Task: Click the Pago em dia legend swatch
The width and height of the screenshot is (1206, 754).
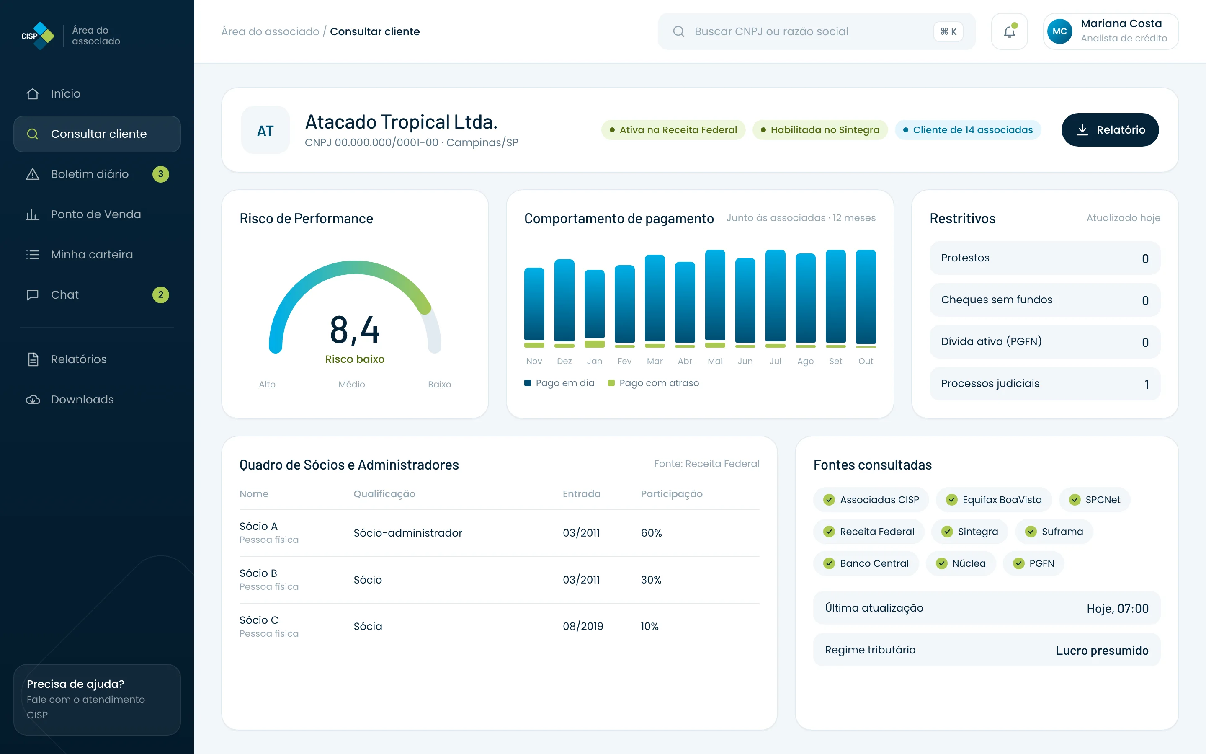Action: (527, 383)
